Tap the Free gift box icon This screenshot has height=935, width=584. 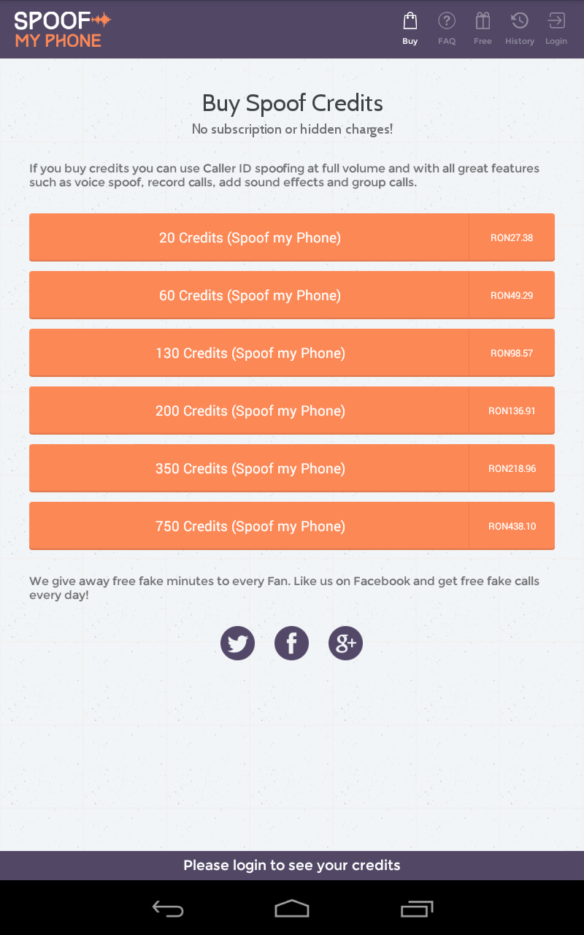pos(483,21)
